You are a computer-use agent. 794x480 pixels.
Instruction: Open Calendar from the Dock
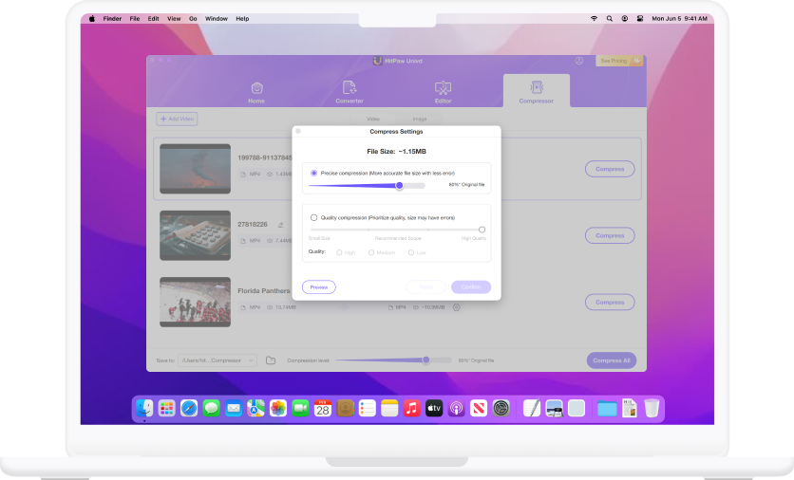[x=323, y=408]
